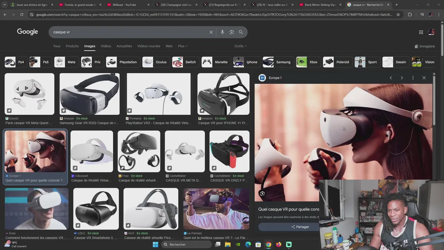Filter images by Manette chip
This screenshot has height=250, width=444.
click(x=216, y=62)
